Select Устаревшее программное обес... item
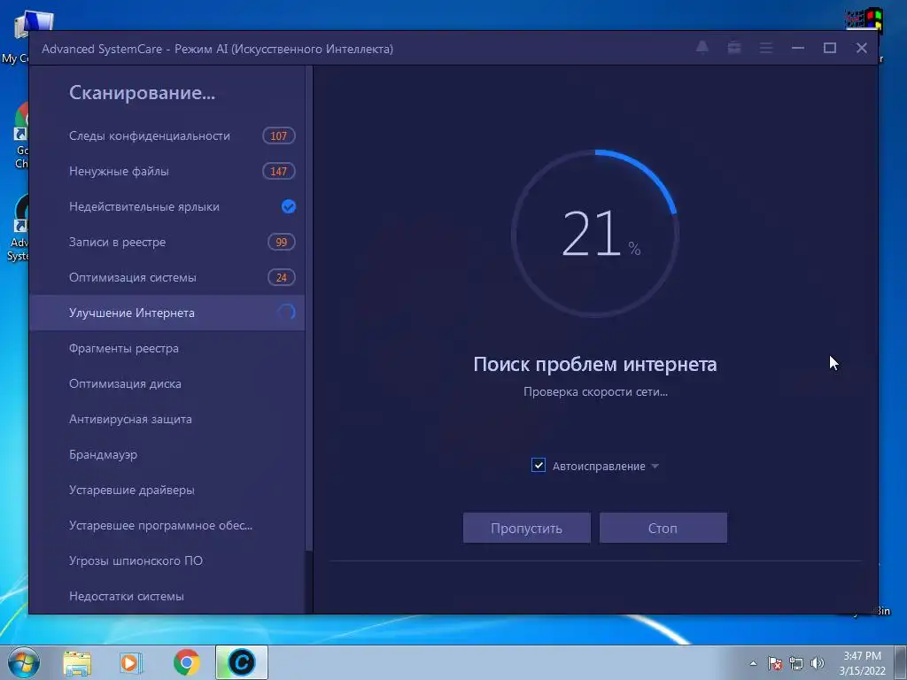The height and width of the screenshot is (680, 907). [x=167, y=525]
